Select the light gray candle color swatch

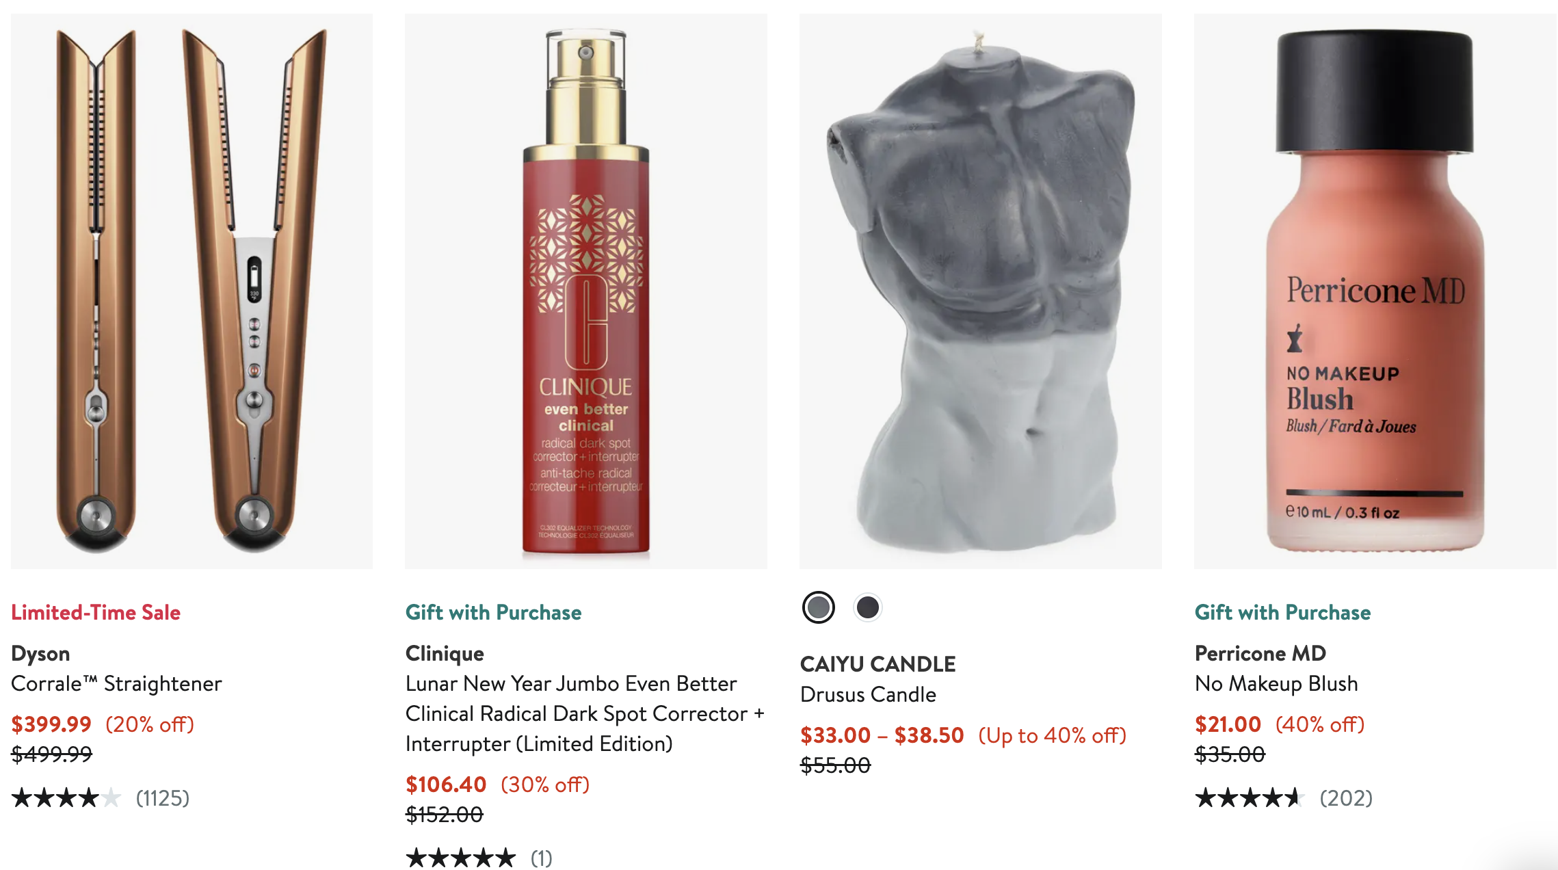818,607
